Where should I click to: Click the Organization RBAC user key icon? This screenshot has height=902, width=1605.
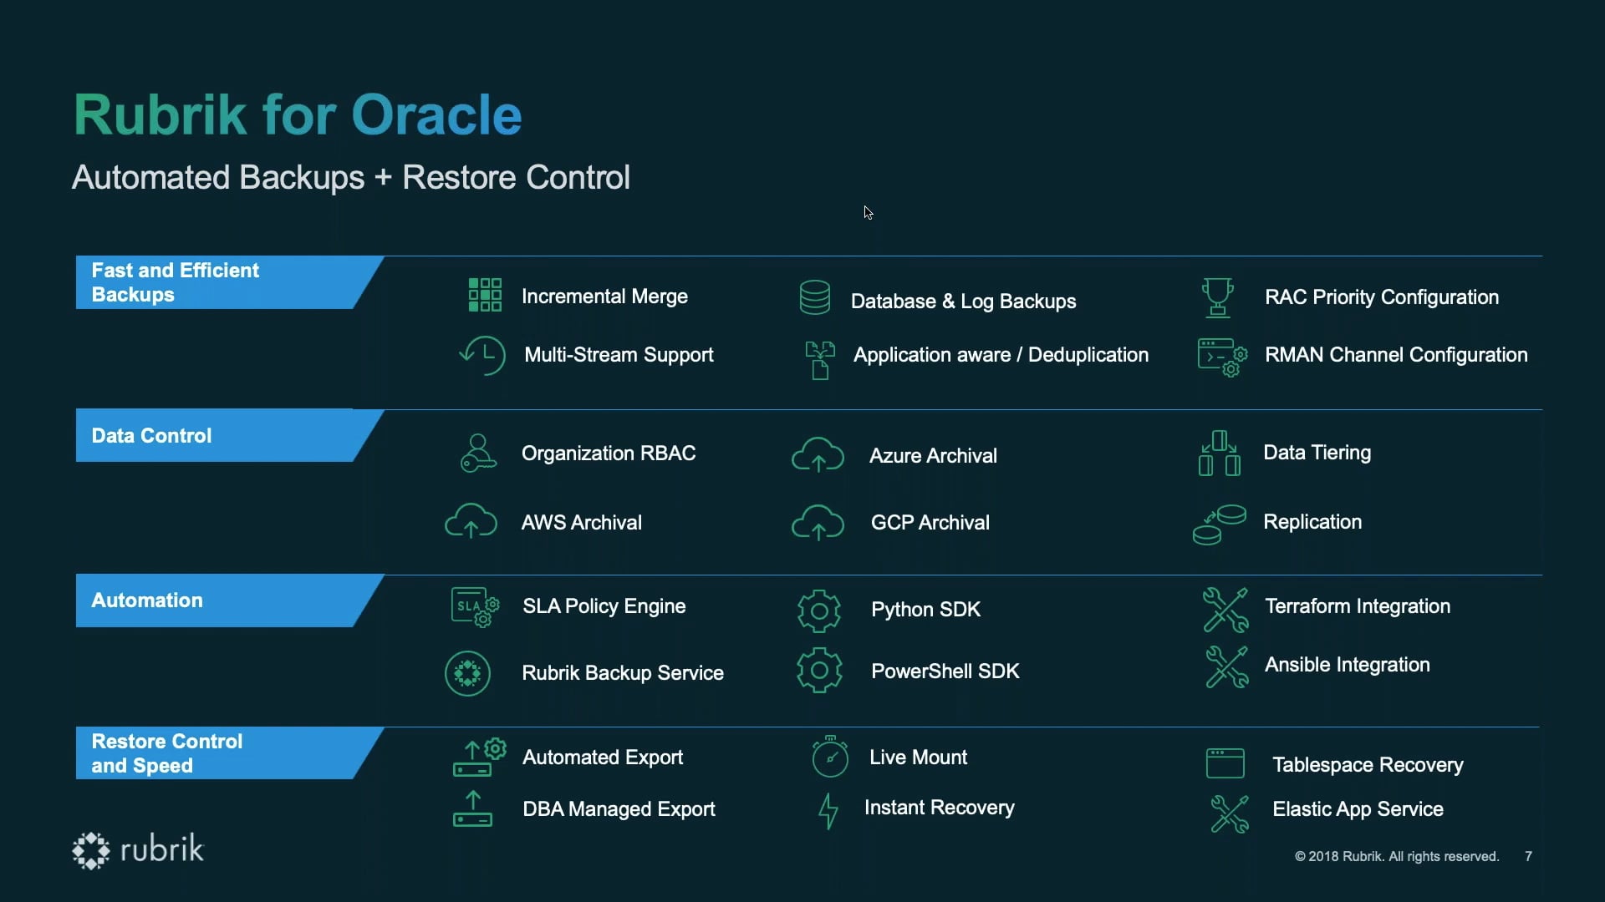[x=478, y=453]
